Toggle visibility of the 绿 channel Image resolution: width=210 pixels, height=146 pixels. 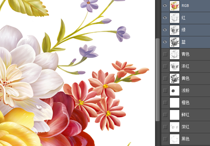coord(165,30)
